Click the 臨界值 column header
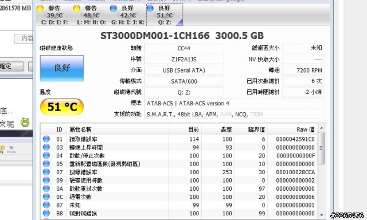Viewport: 367px width, 220px height. [x=251, y=129]
